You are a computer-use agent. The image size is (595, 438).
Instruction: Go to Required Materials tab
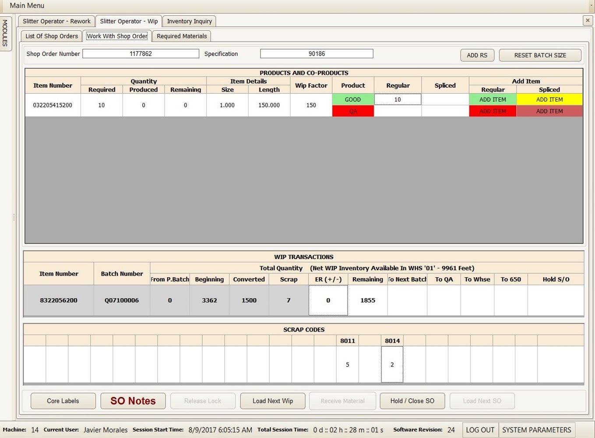(x=182, y=36)
